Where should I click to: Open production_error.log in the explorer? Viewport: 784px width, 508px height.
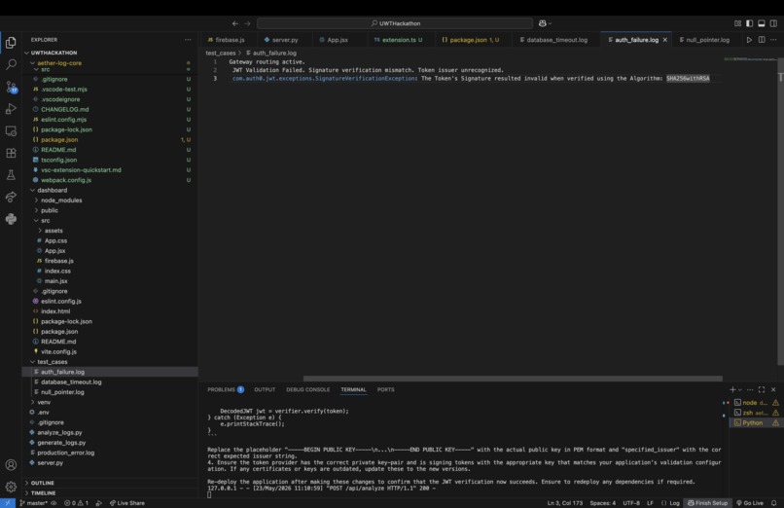(x=65, y=453)
